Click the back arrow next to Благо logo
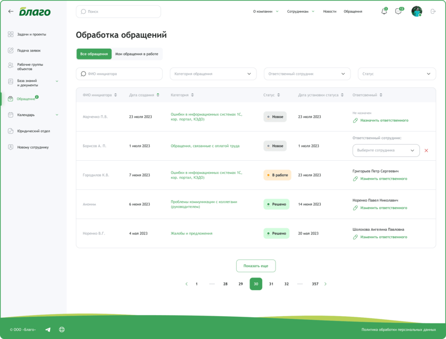The width and height of the screenshot is (446, 339). [11, 11]
